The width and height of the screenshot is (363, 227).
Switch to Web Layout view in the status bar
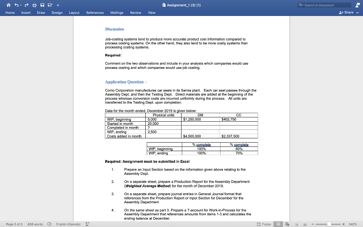(x=287, y=224)
